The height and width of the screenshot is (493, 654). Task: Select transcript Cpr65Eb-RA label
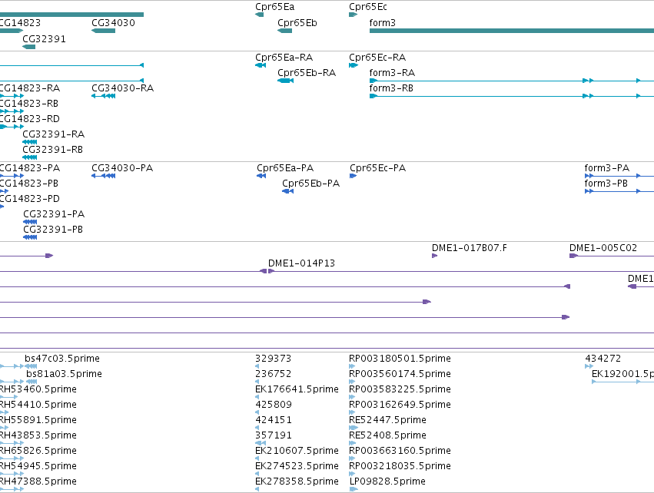(307, 73)
